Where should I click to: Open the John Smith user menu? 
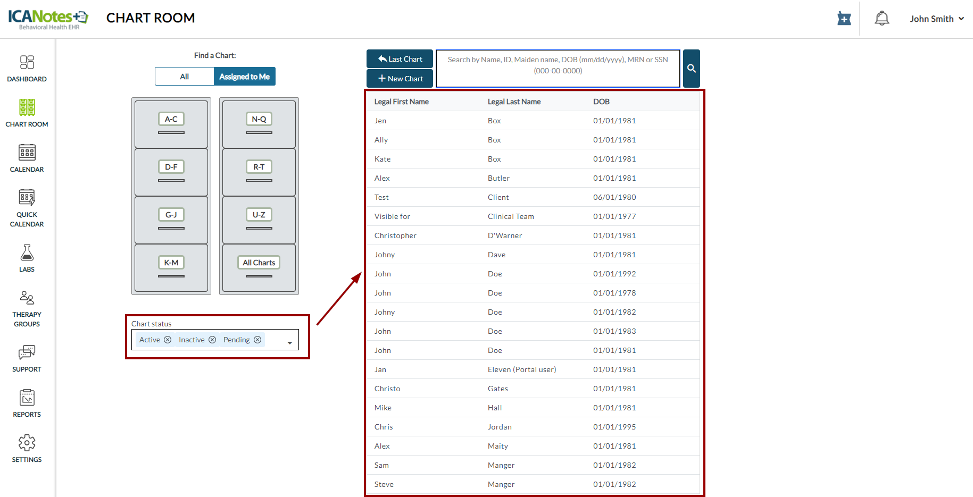[x=936, y=19]
